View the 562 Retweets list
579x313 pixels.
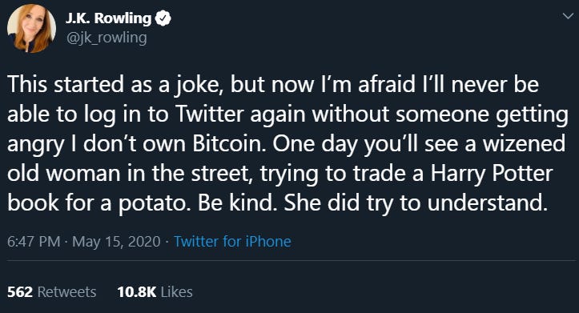(x=52, y=292)
